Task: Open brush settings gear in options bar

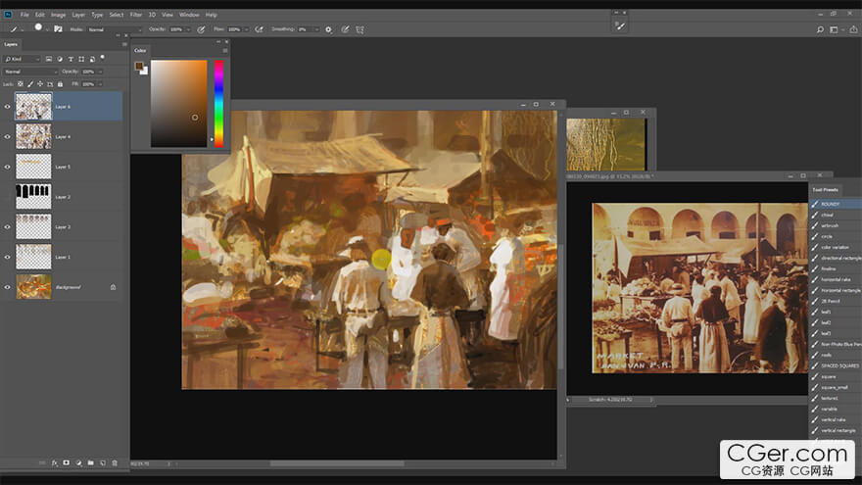Action: pyautogui.click(x=328, y=29)
